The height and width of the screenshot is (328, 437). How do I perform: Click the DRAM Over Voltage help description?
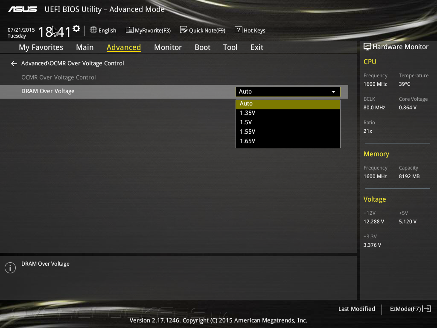coord(45,264)
